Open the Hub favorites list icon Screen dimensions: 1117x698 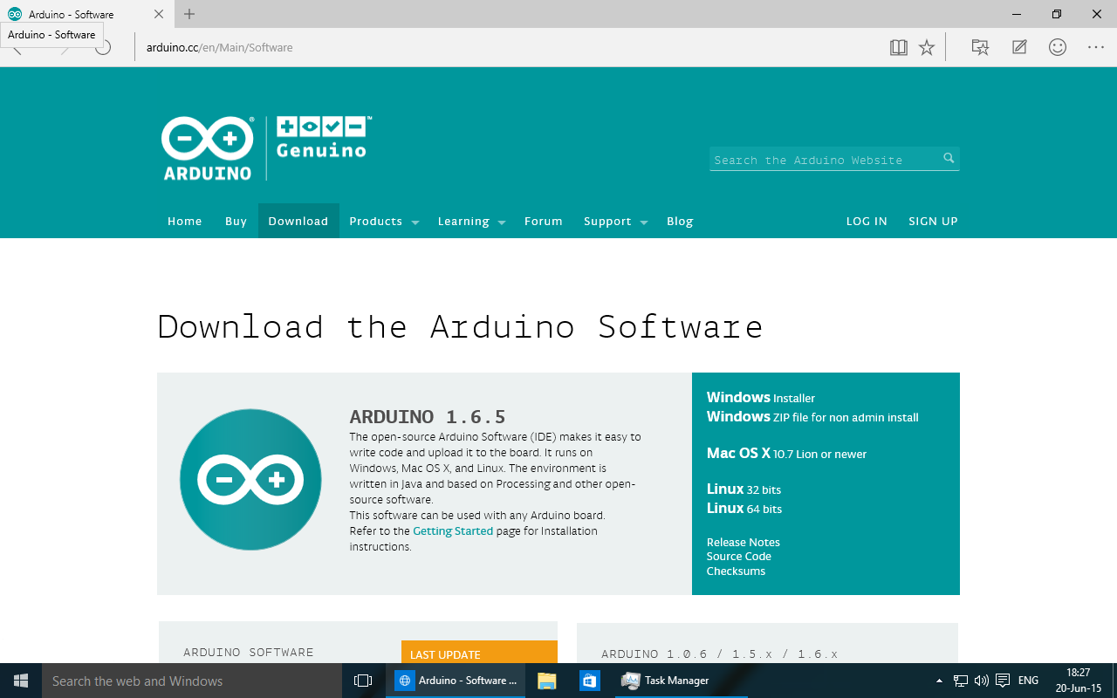point(980,47)
